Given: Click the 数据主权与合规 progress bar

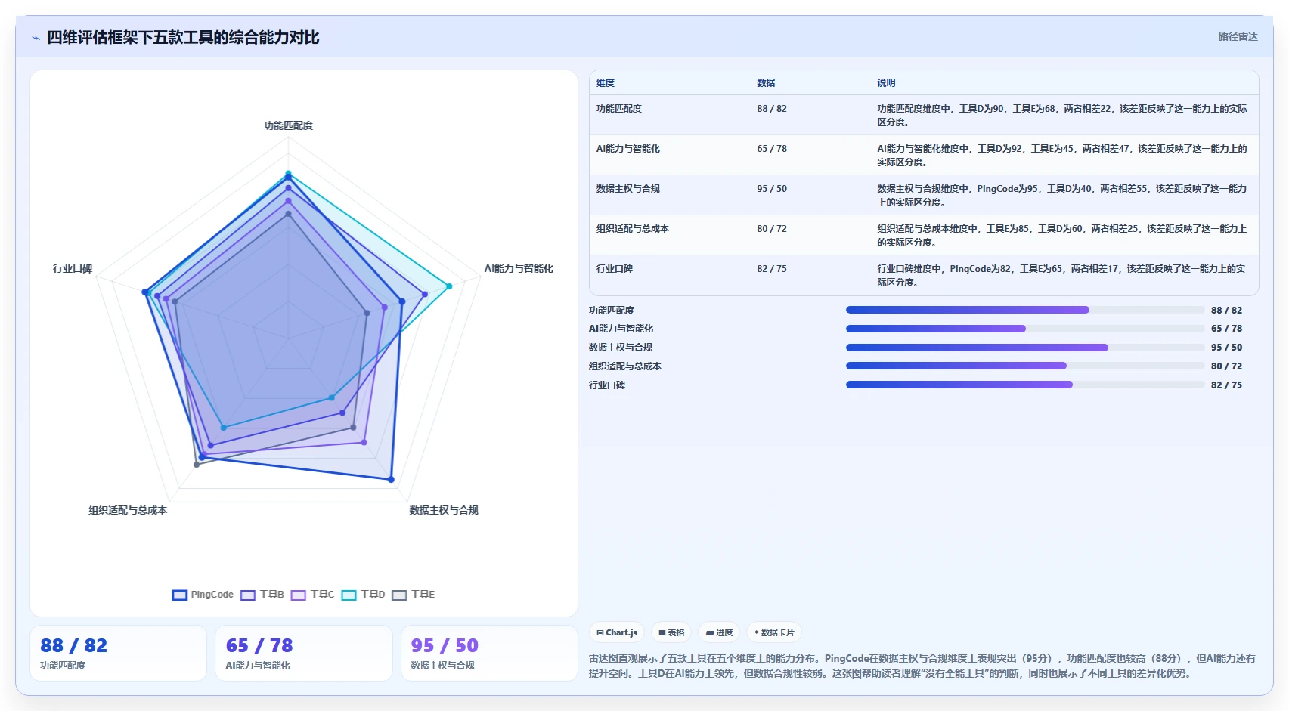Looking at the screenshot, I should click(x=1025, y=348).
